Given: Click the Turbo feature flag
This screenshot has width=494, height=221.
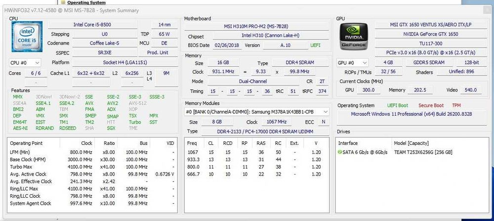Looking at the screenshot, I should click(135, 122).
